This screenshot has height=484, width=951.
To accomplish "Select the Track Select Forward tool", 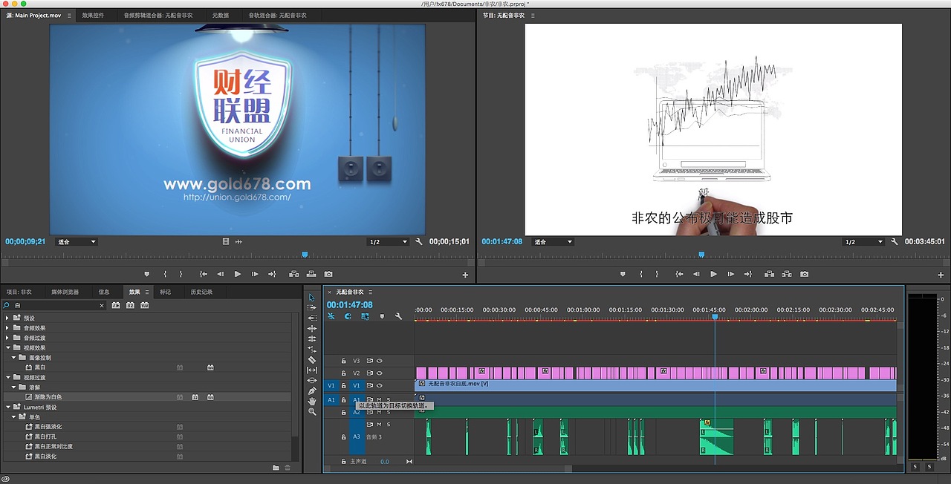I will coord(312,307).
